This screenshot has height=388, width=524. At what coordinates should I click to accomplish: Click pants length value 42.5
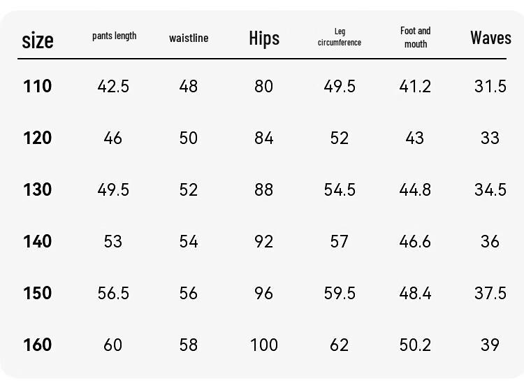[113, 86]
